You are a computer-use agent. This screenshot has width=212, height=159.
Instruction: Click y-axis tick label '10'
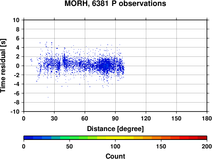pos(16,20)
